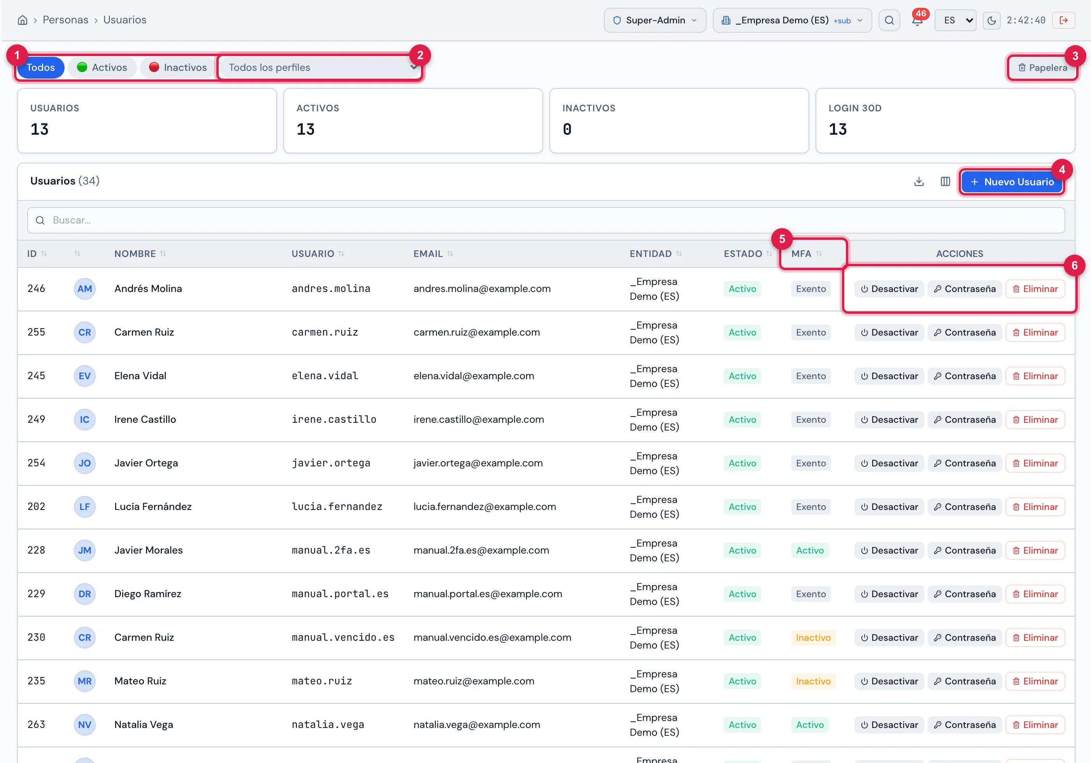Open the Super-Admin role dropdown

[655, 20]
